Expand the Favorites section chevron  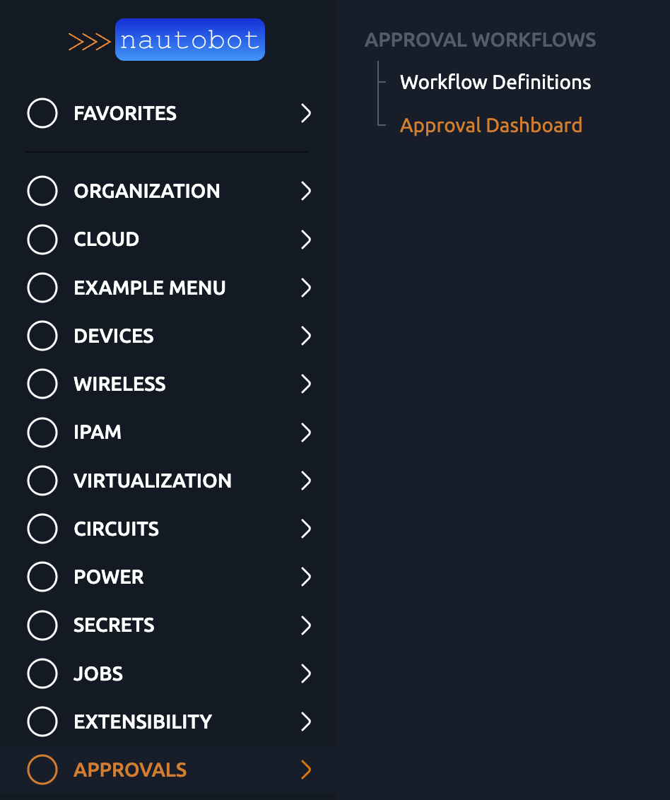tap(306, 113)
